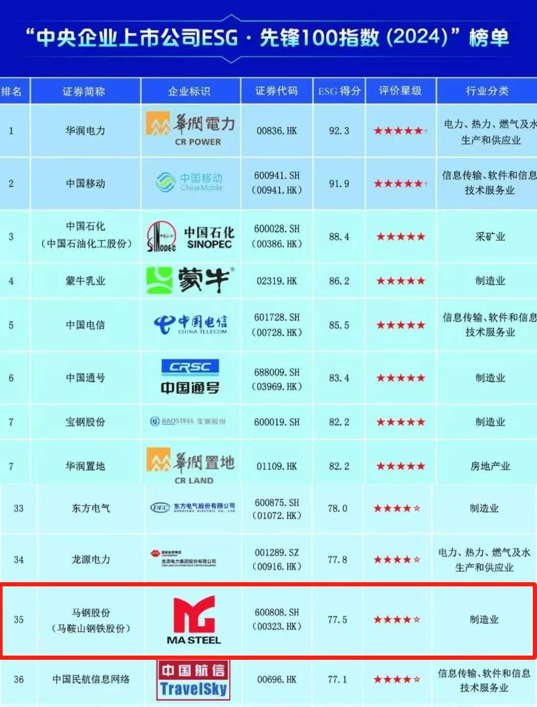Click stock code 600019.SH
The width and height of the screenshot is (537, 707).
tap(277, 422)
